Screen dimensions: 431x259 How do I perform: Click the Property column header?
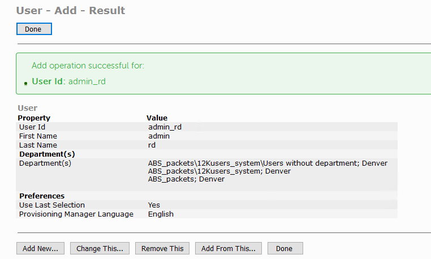click(x=34, y=118)
